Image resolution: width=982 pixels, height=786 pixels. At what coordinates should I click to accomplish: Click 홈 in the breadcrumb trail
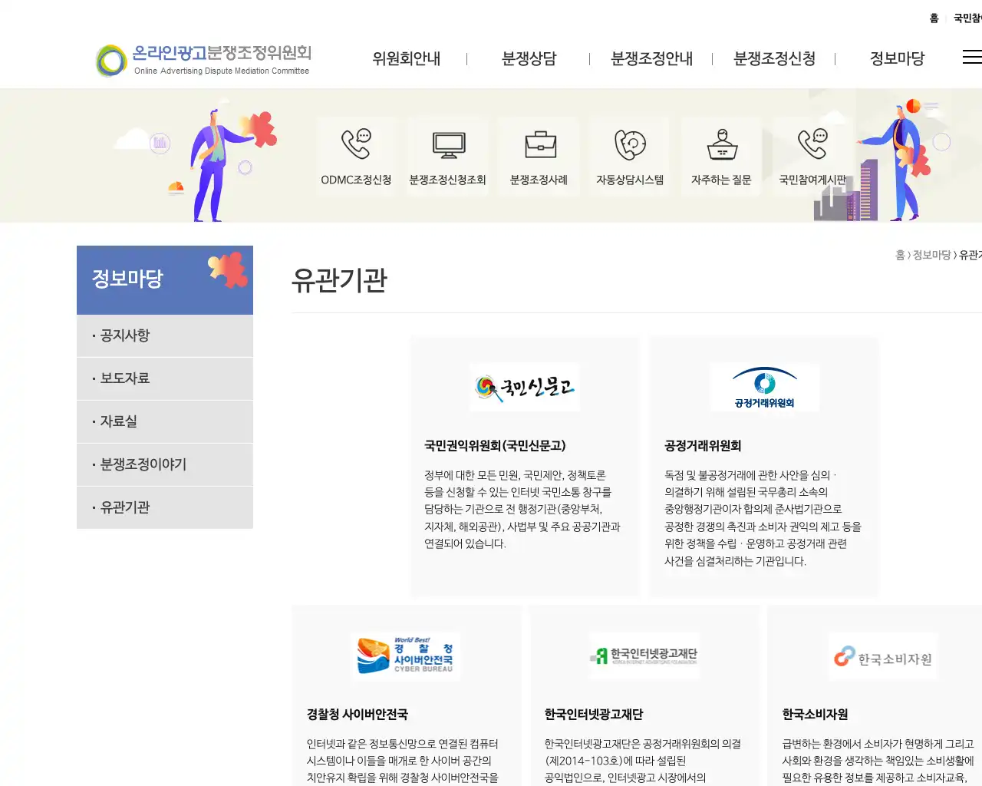pyautogui.click(x=898, y=255)
